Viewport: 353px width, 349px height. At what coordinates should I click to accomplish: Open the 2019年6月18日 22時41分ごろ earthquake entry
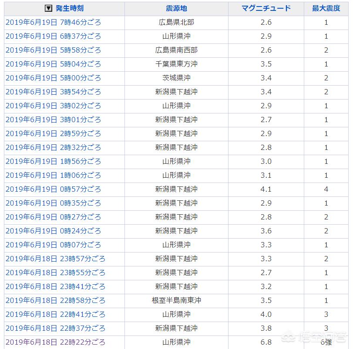pos(56,315)
